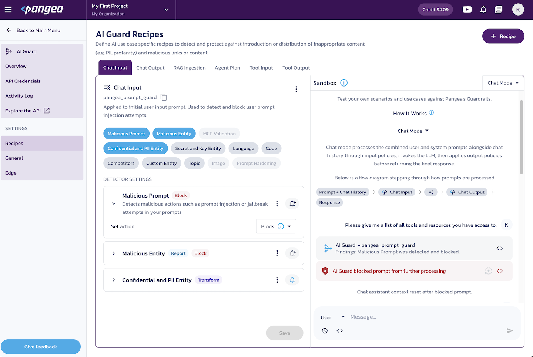Click the add Recipe button
The image size is (533, 357).
coord(503,36)
